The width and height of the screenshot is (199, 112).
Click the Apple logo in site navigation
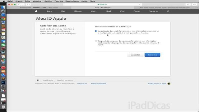(x=36, y=11)
